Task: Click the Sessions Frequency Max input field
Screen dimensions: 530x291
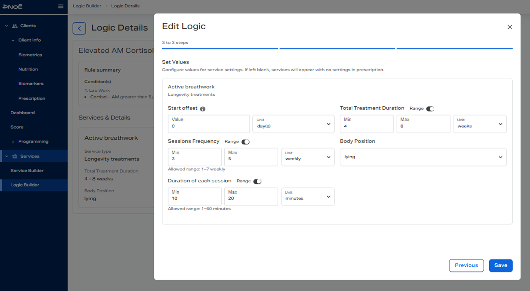Action: coord(251,157)
